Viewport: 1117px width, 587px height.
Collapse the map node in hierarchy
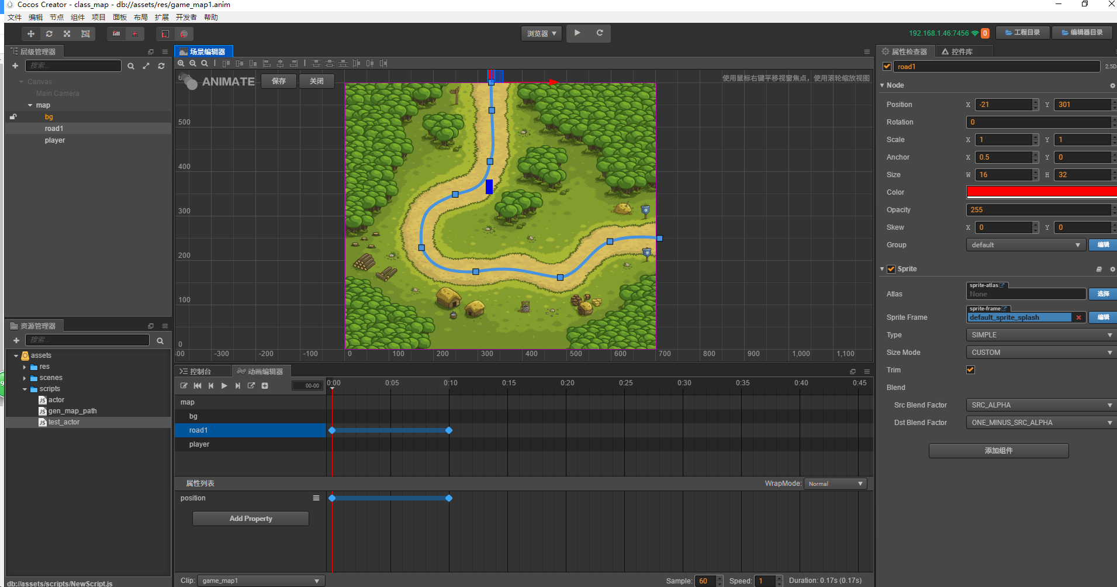30,105
